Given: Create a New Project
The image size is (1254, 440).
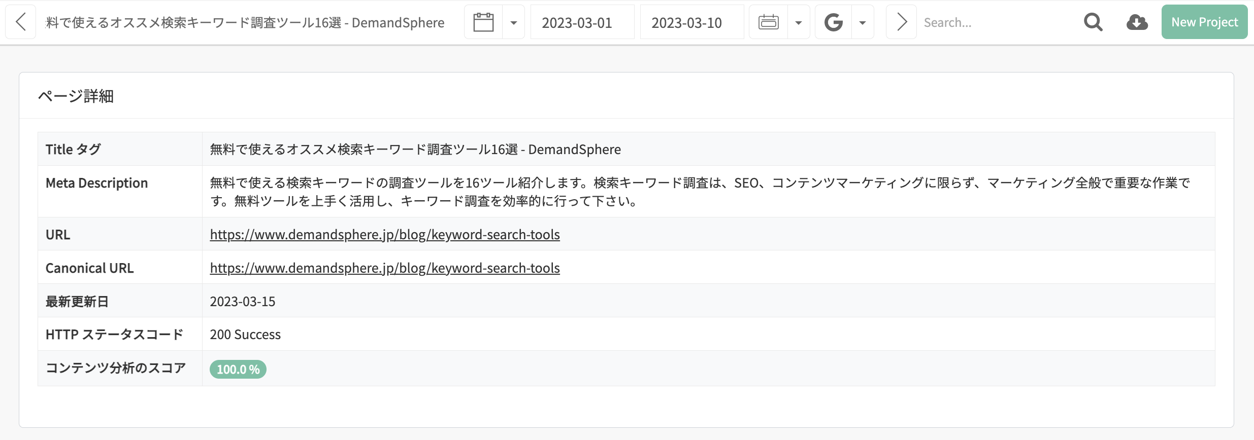Looking at the screenshot, I should (1204, 22).
